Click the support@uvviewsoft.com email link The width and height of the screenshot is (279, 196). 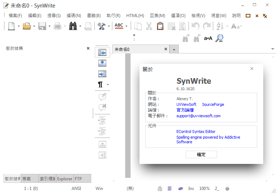click(199, 116)
